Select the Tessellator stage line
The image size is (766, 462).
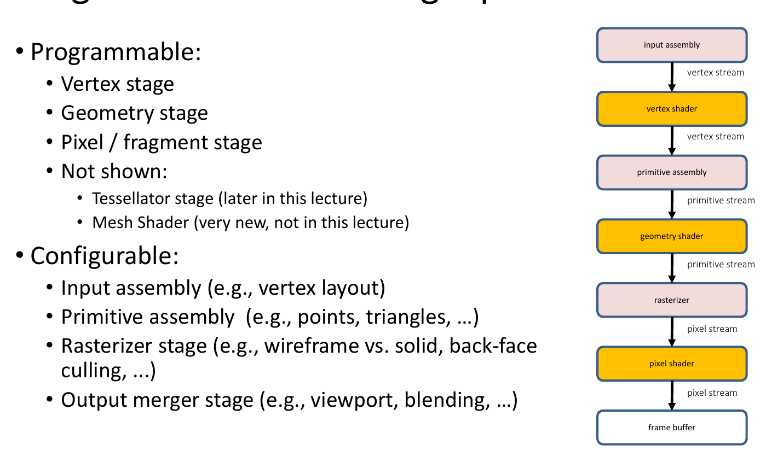(x=229, y=198)
